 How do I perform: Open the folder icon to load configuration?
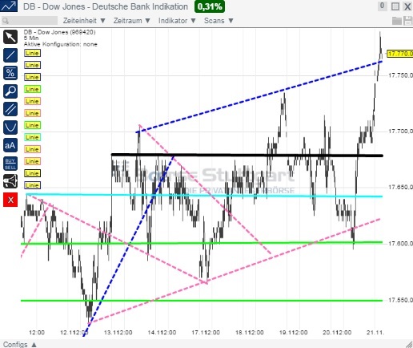tap(397, 21)
